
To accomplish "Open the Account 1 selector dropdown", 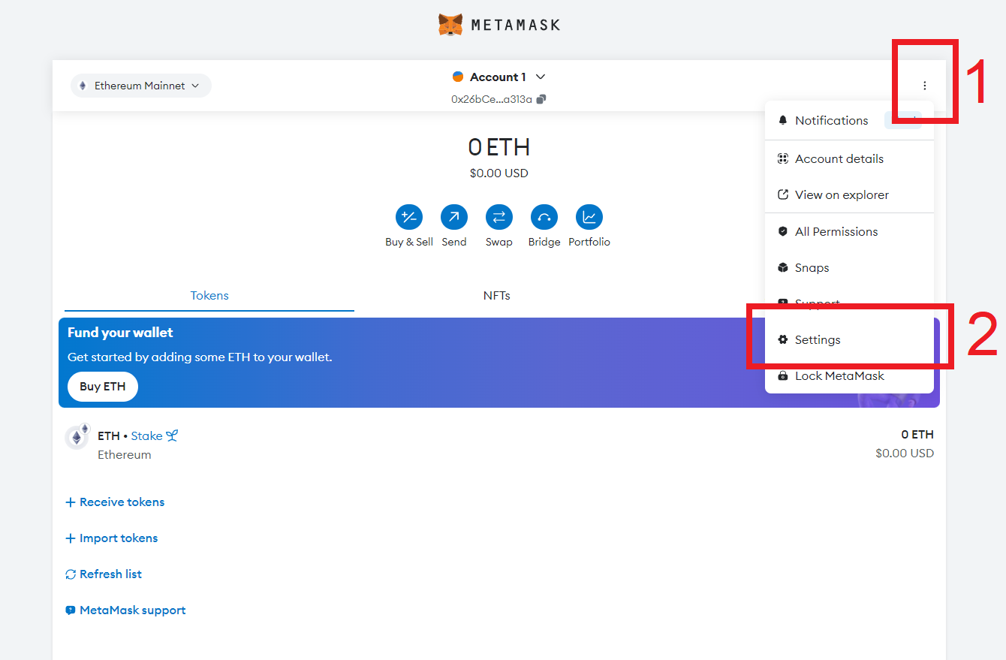I will [x=499, y=77].
